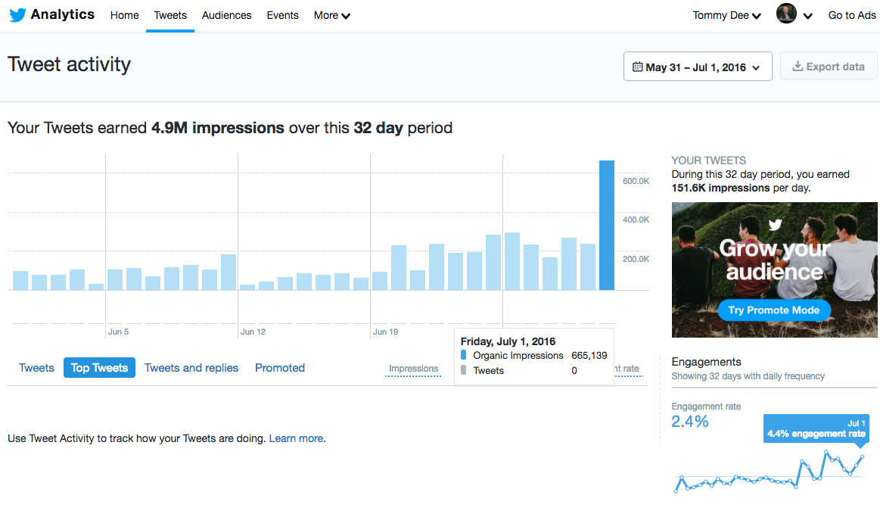Select the Tweets nav tab
The width and height of the screenshot is (880, 511).
170,15
